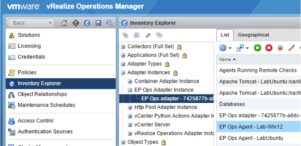Open the Alerts diamond icon
This screenshot has height=146, width=301.
coord(75,23)
